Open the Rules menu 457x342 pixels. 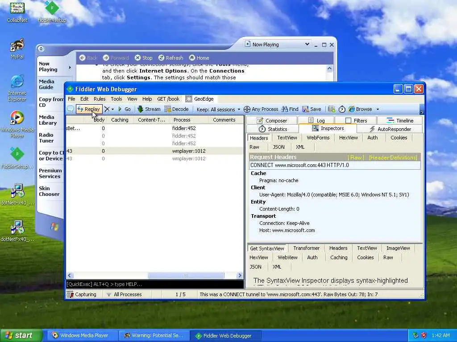tap(100, 99)
